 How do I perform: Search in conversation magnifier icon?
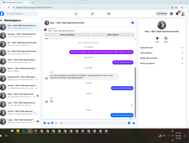(x=166, y=38)
